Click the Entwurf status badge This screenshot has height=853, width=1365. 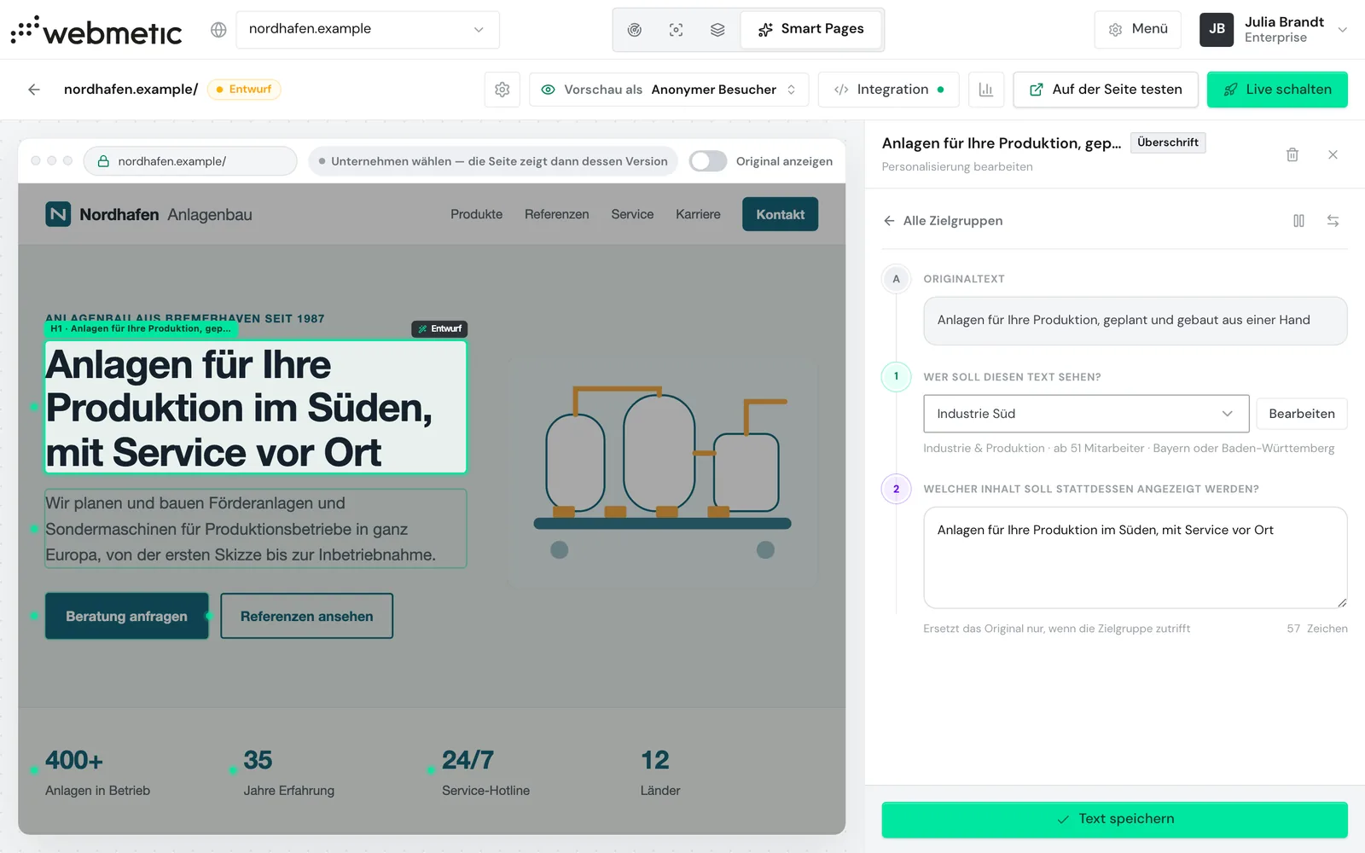click(244, 90)
